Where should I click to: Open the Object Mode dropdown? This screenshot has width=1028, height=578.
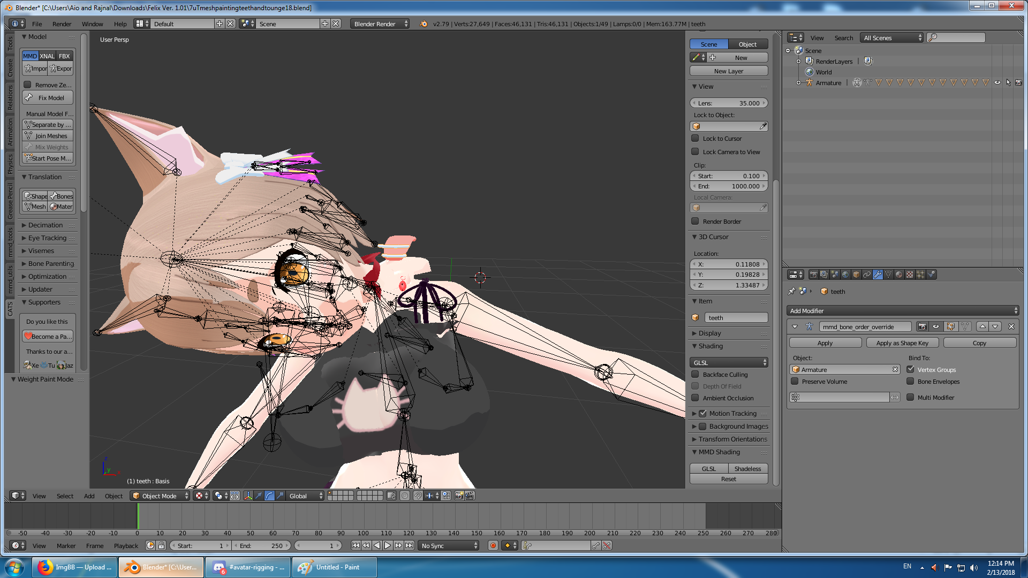(x=161, y=496)
